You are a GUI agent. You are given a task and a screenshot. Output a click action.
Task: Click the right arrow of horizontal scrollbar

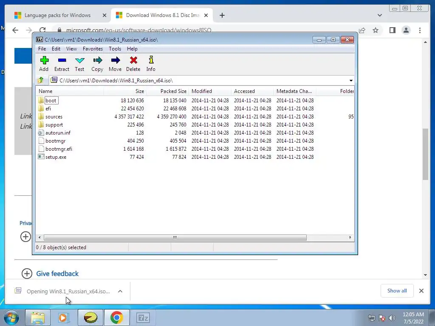(x=350, y=237)
